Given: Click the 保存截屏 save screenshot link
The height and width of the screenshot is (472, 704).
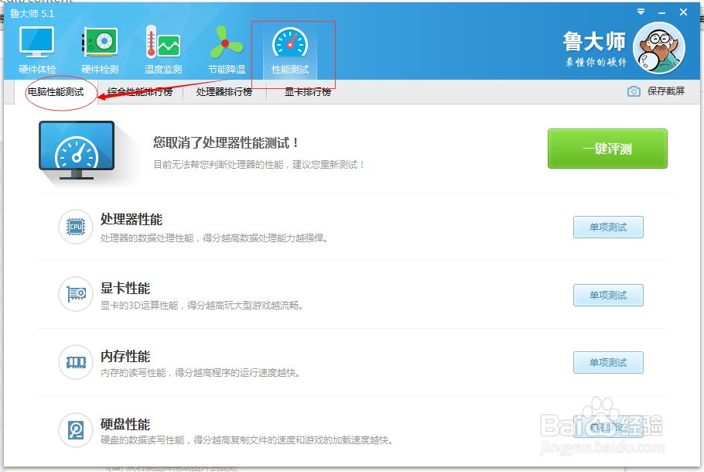Looking at the screenshot, I should pos(666,91).
